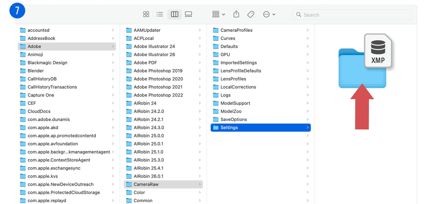Select the CEF folder
This screenshot has height=204, width=428.
point(67,103)
